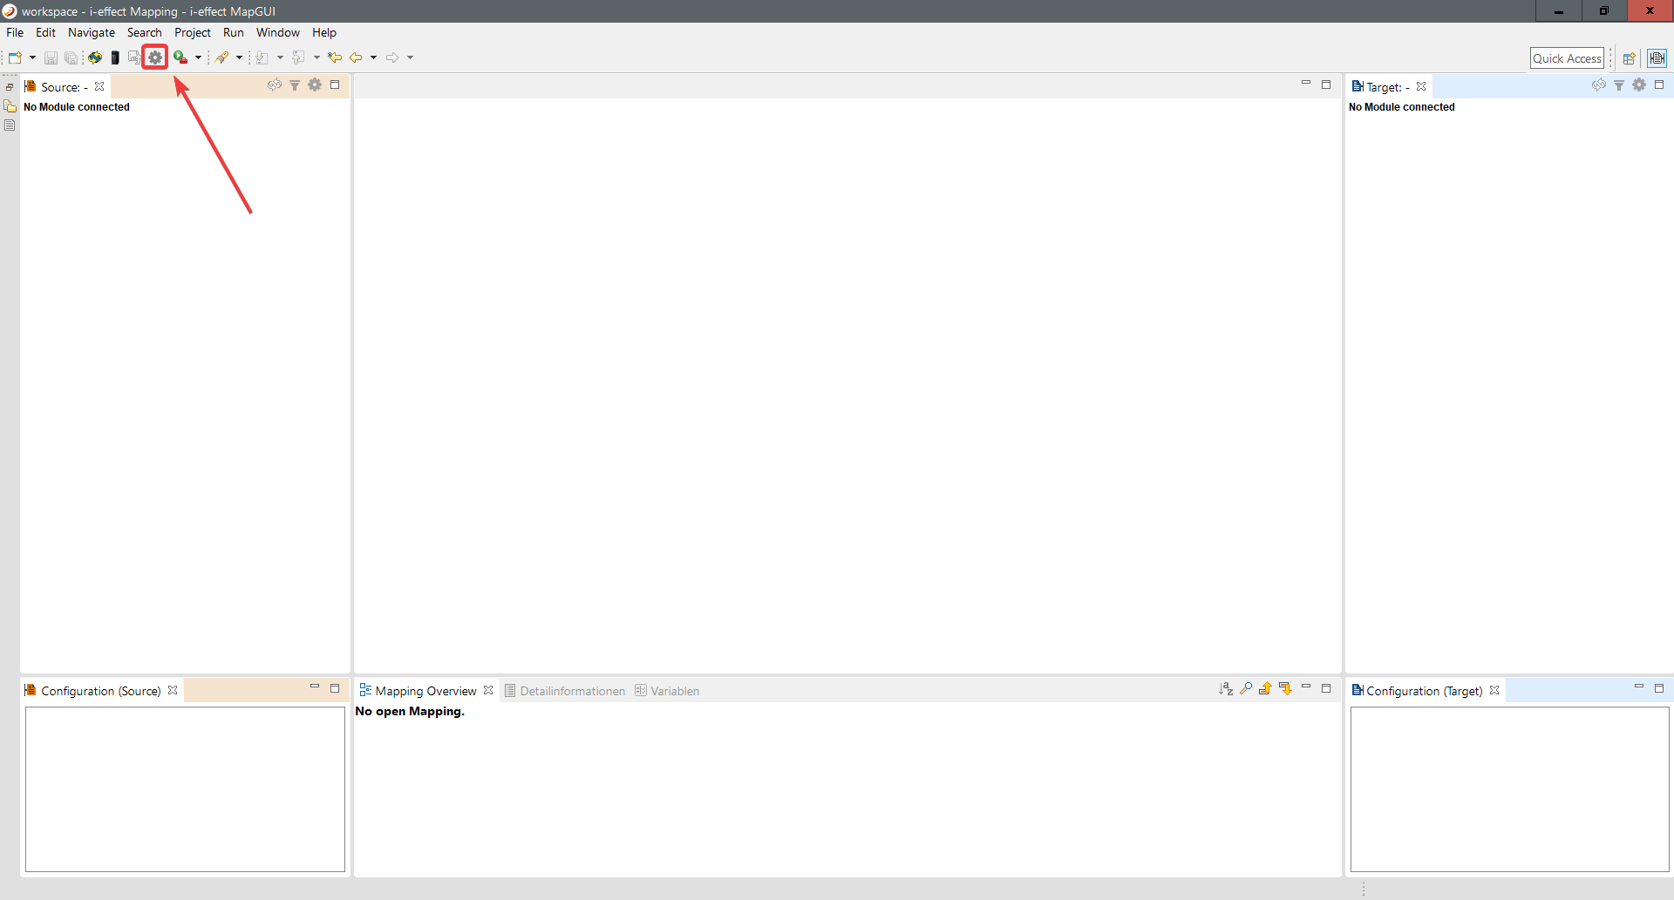1674x900 pixels.
Task: Click the blue-yellow synchronize toolbar icon
Action: 94,58
